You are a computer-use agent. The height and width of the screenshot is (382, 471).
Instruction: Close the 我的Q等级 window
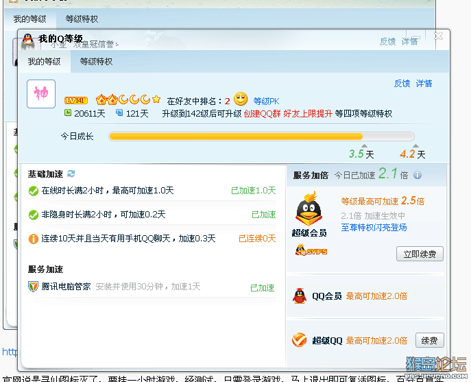click(x=439, y=36)
